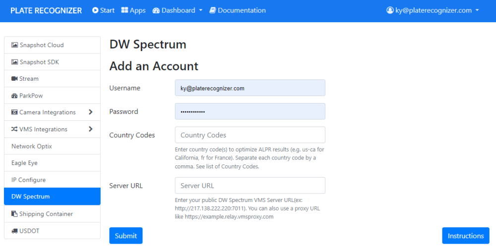Select Snapshot SDK in the sidebar
Image resolution: width=496 pixels, height=250 pixels.
[52, 62]
